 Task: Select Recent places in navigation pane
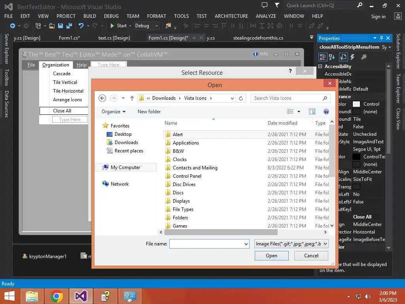(129, 151)
